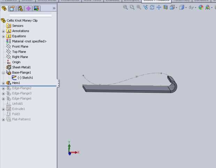Select Material <not specified>

click(x=29, y=41)
